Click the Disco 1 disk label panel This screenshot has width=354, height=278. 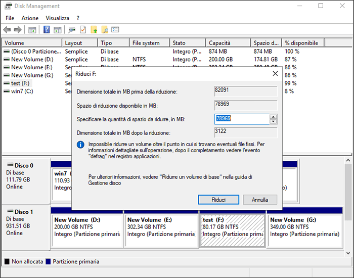(26, 227)
